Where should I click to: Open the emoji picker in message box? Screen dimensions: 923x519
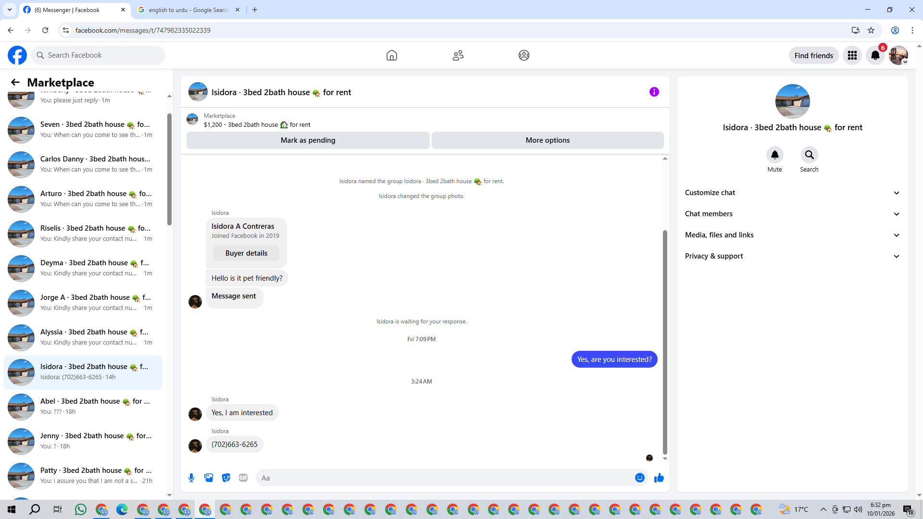[639, 478]
